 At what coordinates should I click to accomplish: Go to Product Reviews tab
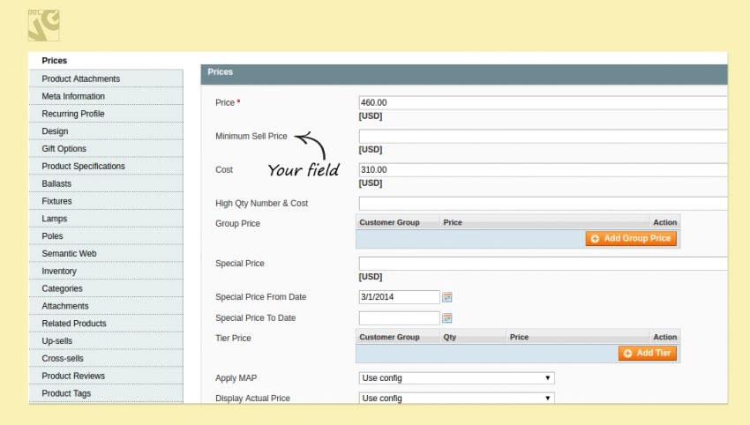point(106,377)
